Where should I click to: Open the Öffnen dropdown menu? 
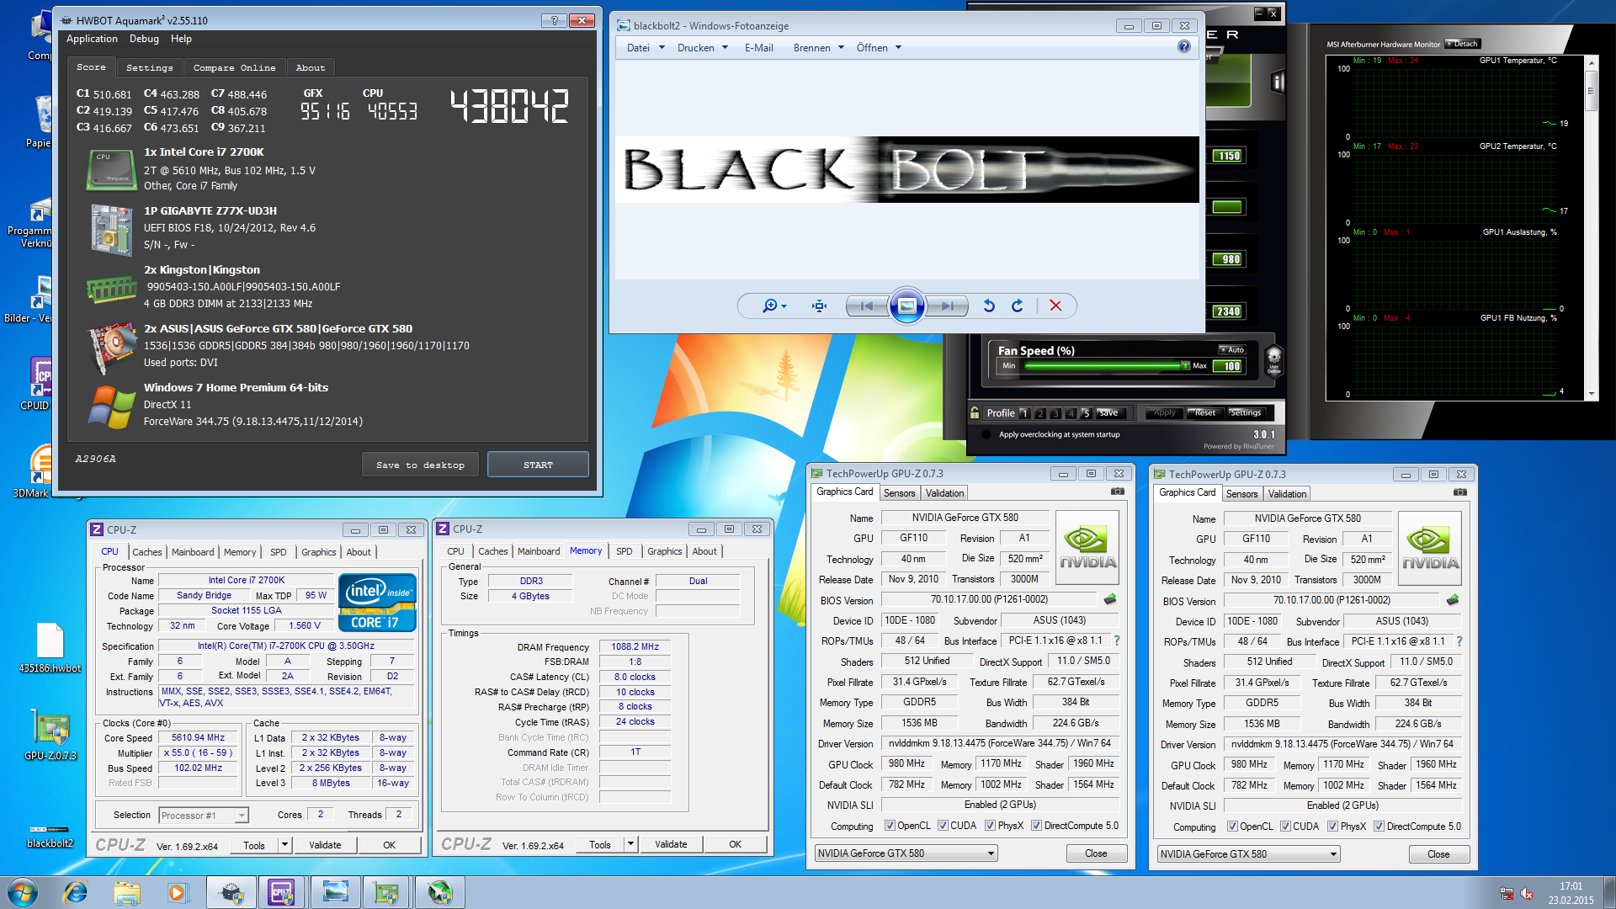tap(879, 48)
